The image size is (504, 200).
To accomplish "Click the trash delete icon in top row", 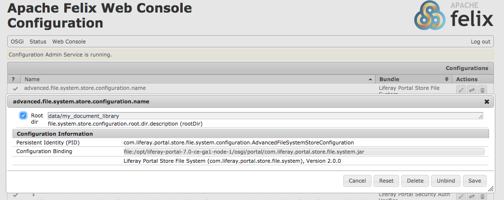I will [x=482, y=90].
